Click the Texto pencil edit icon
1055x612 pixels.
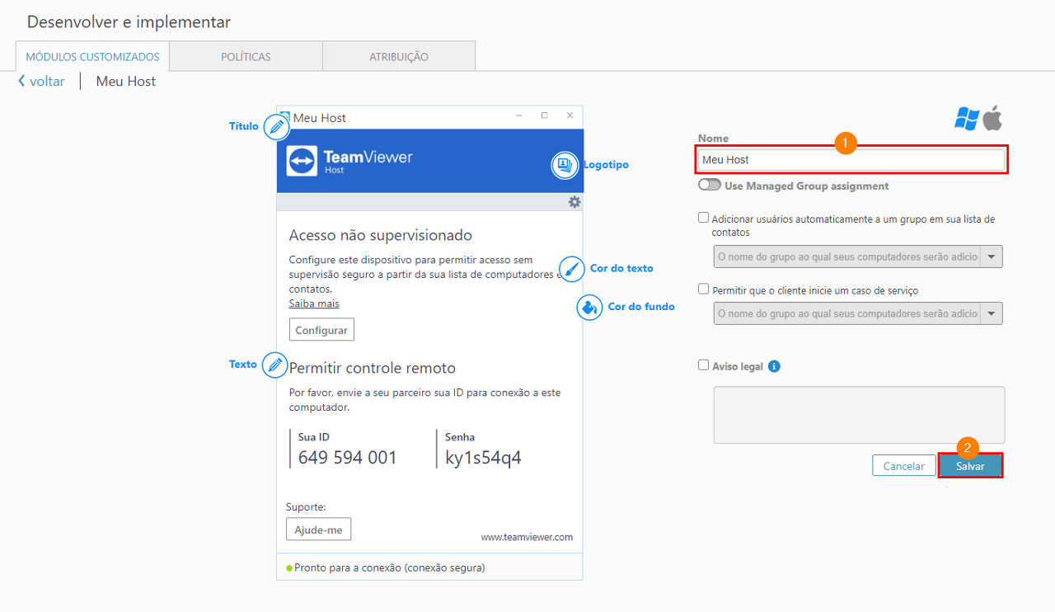point(275,365)
